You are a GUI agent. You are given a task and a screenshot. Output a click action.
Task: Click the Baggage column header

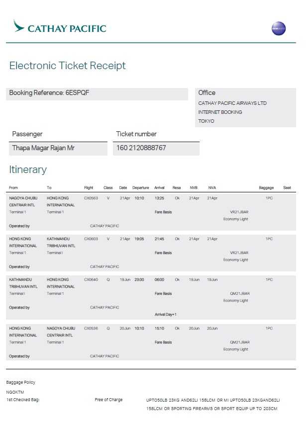point(266,188)
